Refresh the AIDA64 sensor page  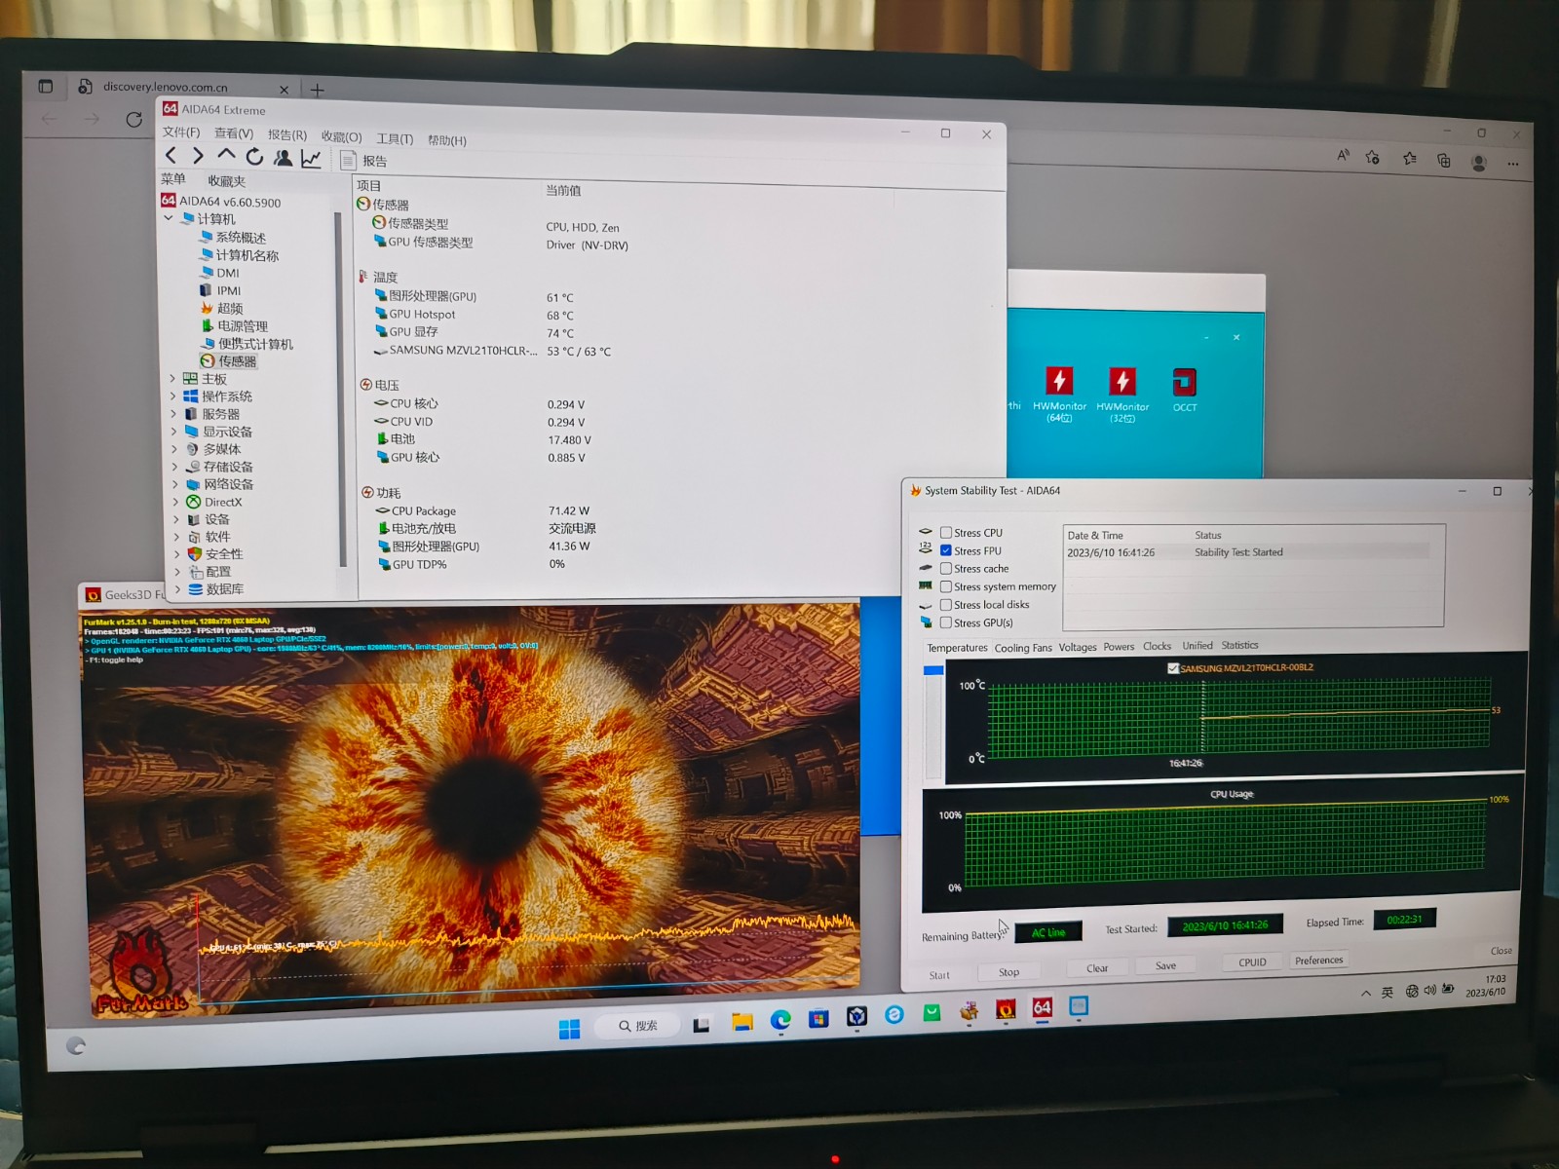(254, 156)
